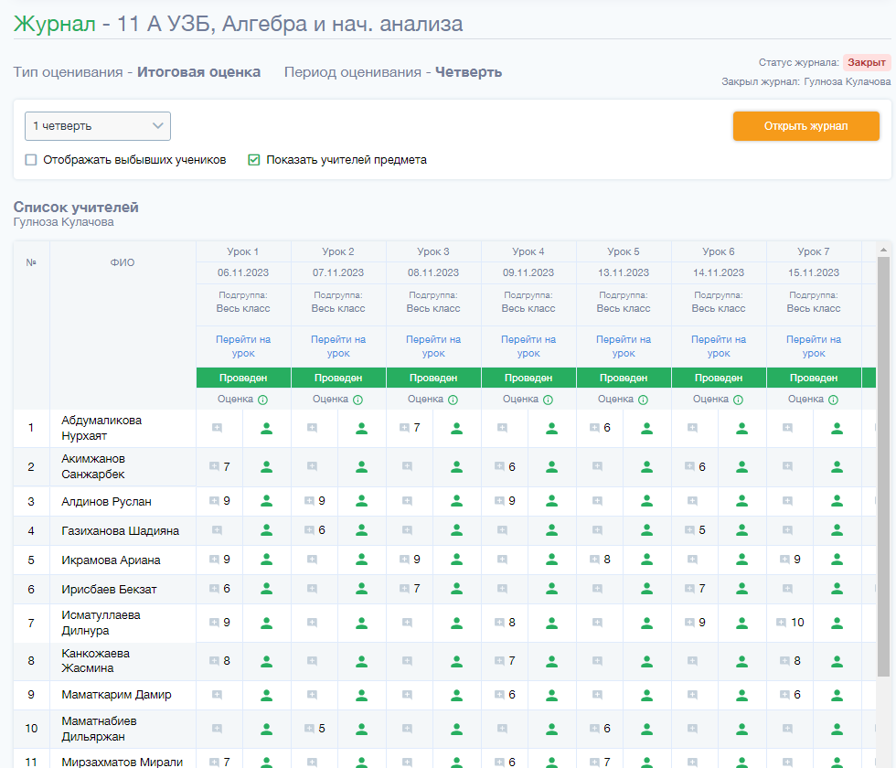The image size is (896, 768).
Task: Enable 'Отображать выбывших учеников' checkbox
Action: (x=31, y=160)
